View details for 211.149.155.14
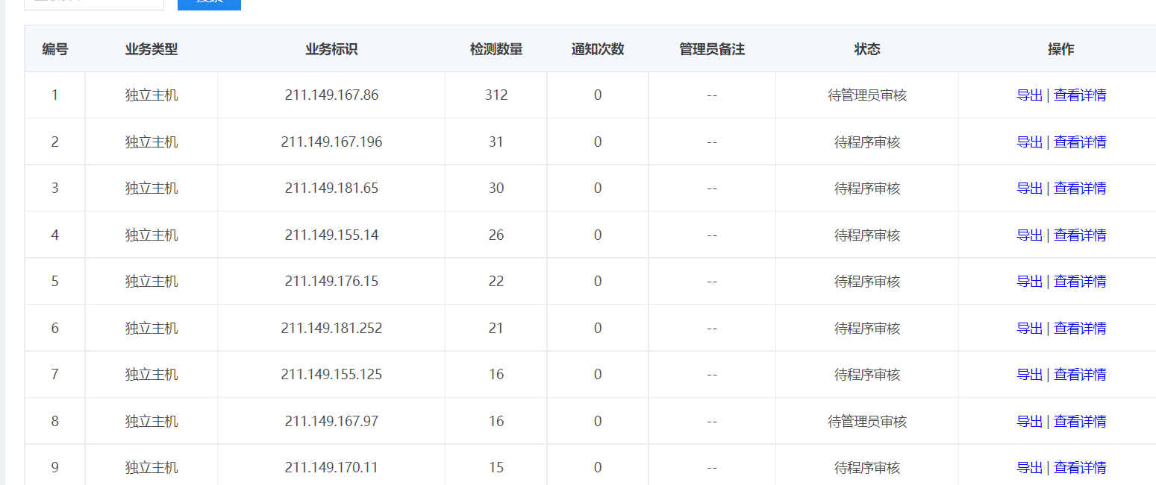The image size is (1156, 485). [1079, 235]
